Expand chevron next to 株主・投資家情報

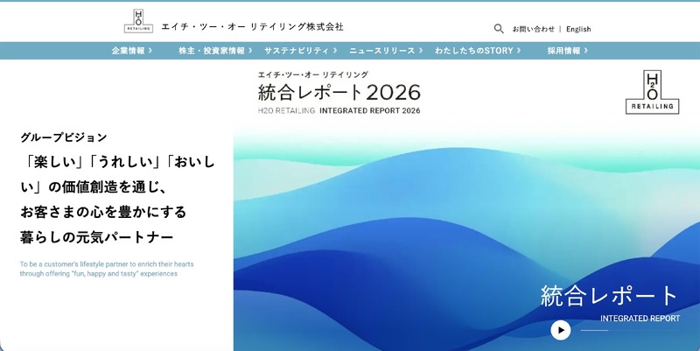[250, 51]
